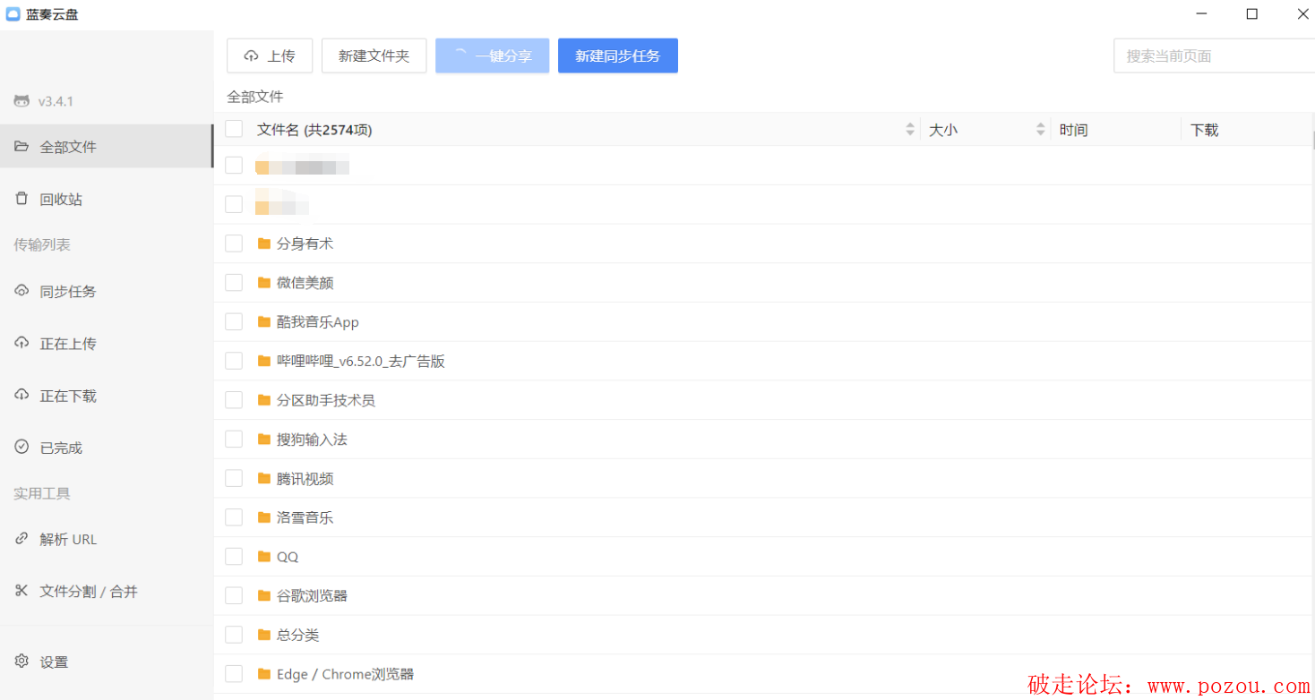Click the checkmark circle icon for 已完成
The image size is (1315, 700).
click(x=21, y=447)
